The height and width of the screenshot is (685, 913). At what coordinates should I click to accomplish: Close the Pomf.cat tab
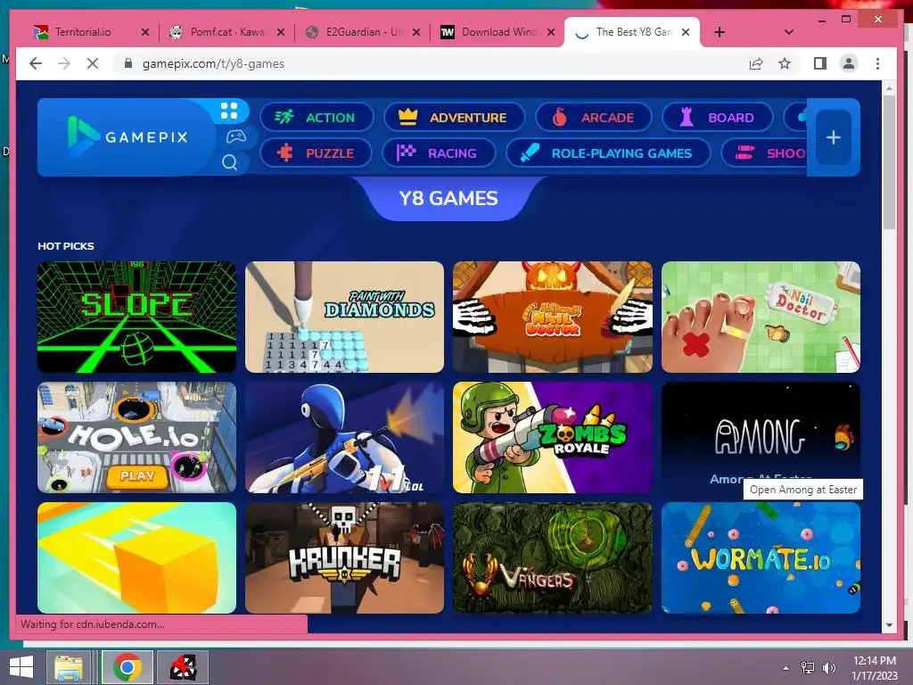pos(281,32)
